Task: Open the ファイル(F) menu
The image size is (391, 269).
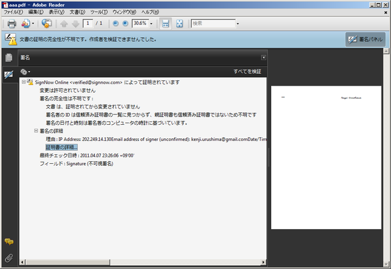Action: click(x=13, y=12)
